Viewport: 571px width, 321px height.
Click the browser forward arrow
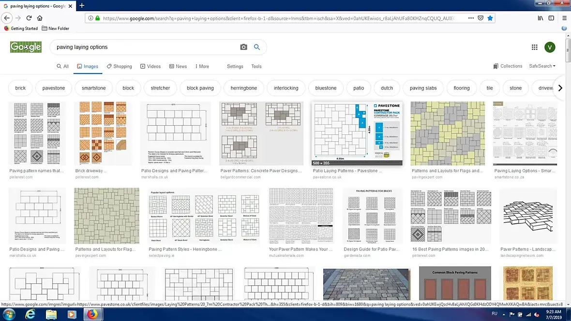[x=18, y=18]
